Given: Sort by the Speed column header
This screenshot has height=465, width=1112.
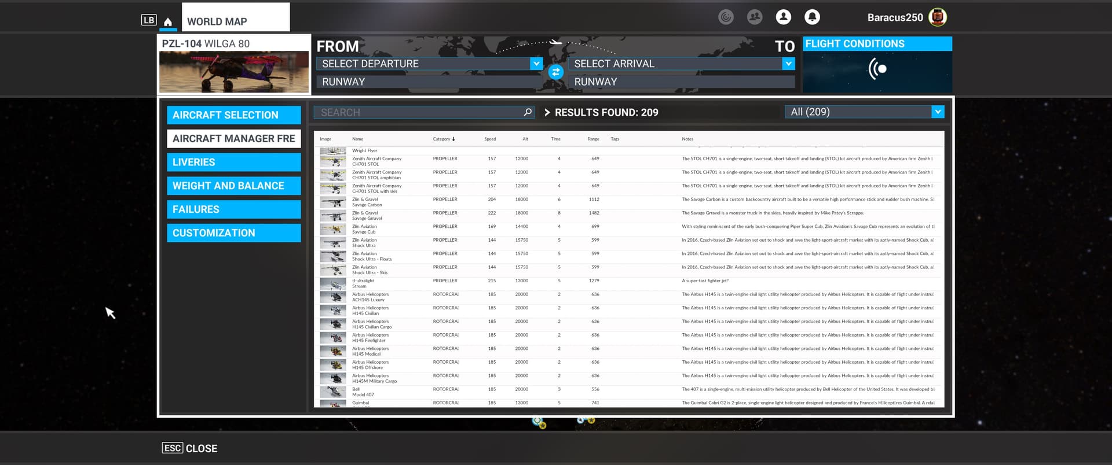Looking at the screenshot, I should tap(490, 139).
